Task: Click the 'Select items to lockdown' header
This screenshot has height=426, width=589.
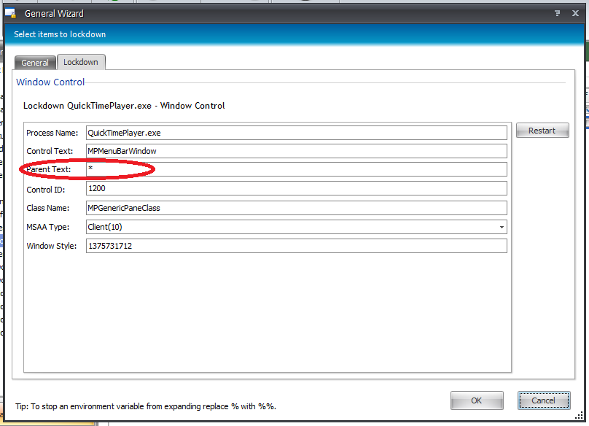Action: point(61,34)
